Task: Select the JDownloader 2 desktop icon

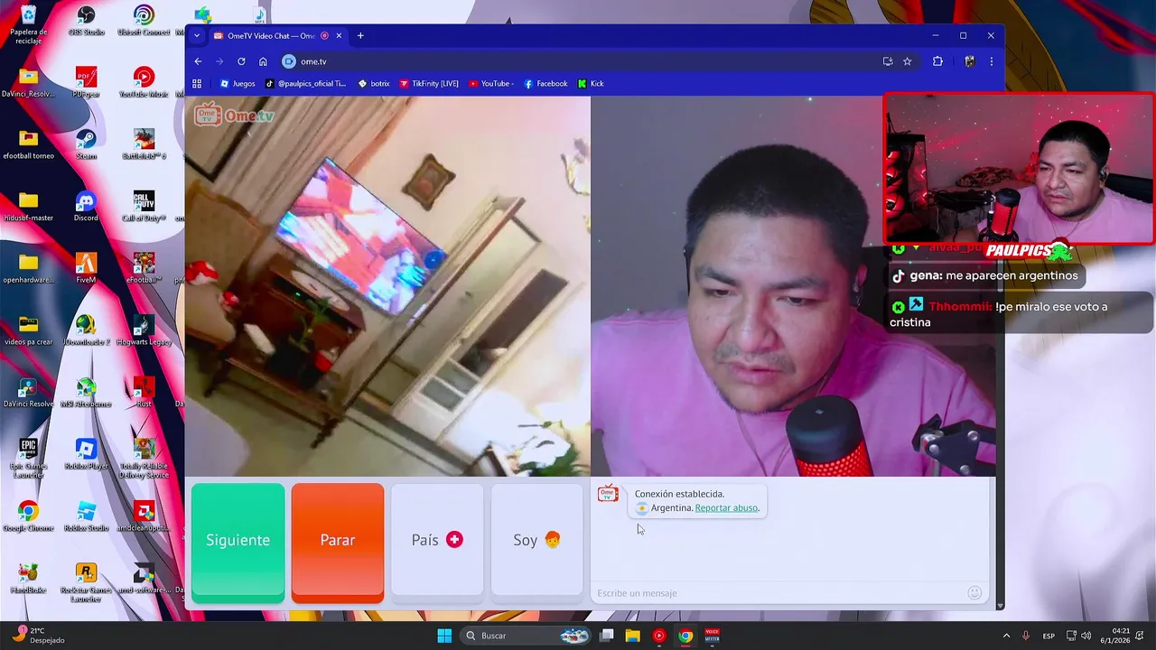Action: pos(86,330)
